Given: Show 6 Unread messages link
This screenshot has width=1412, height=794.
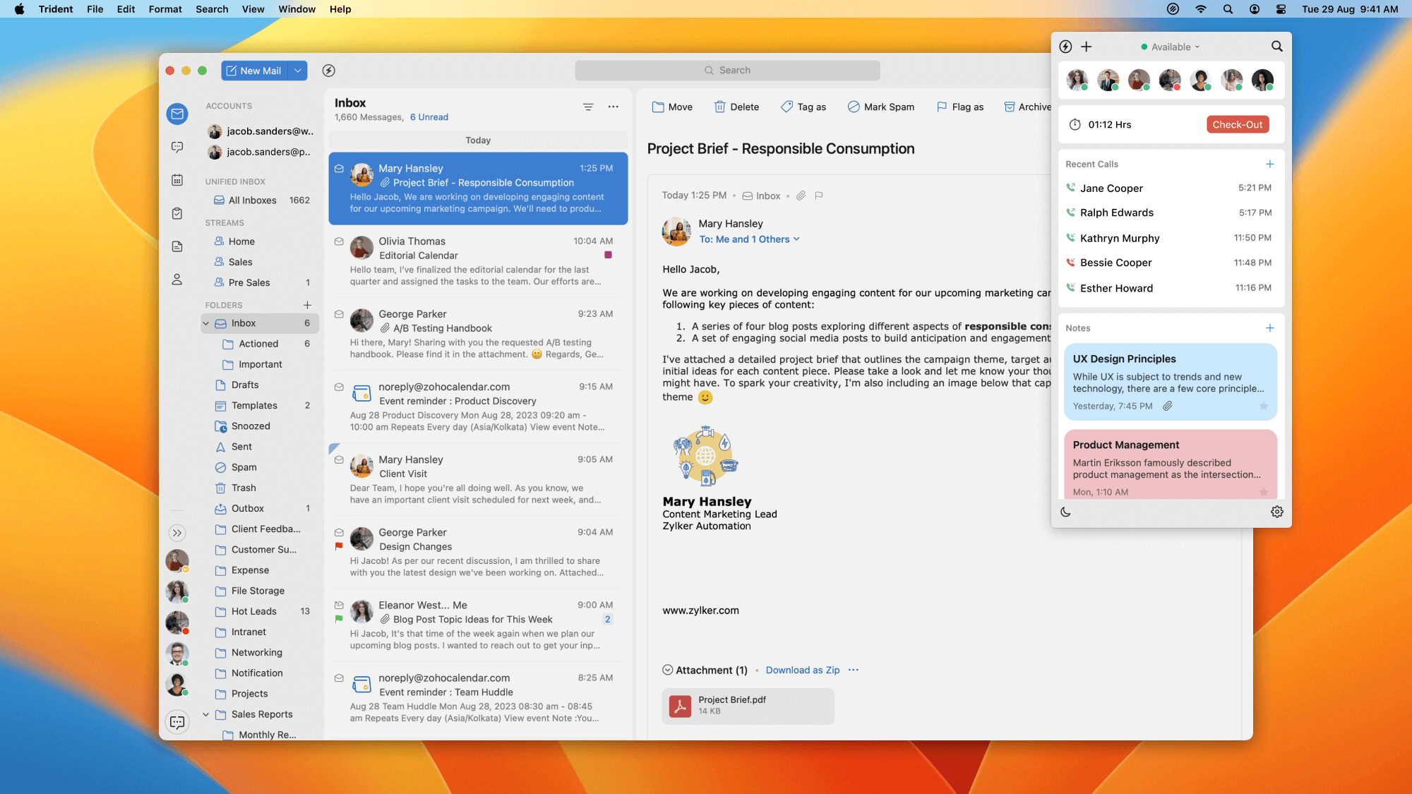Looking at the screenshot, I should coord(429,117).
